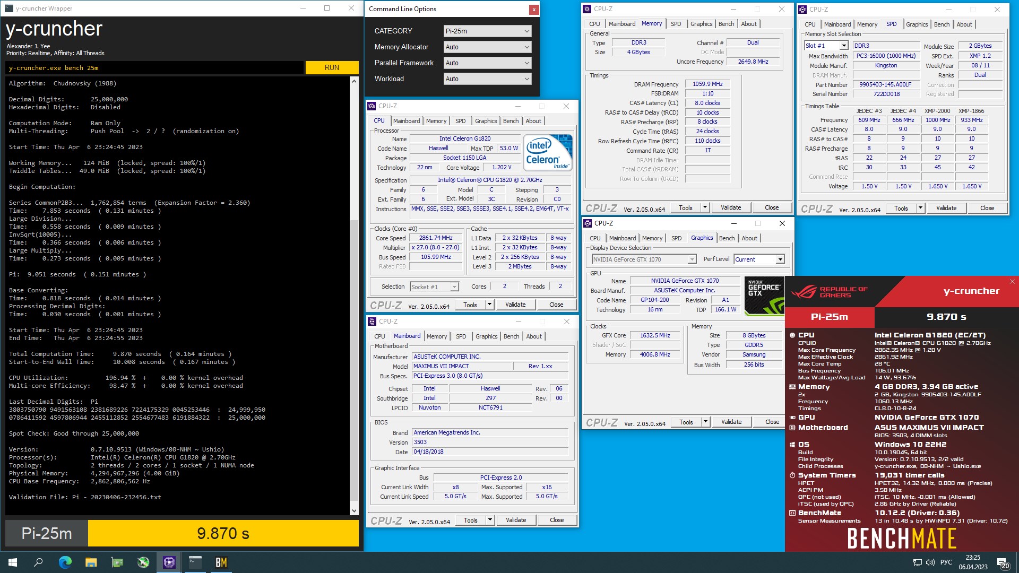This screenshot has width=1019, height=573.
Task: Expand the Parallel Framework dropdown
Action: coord(487,63)
